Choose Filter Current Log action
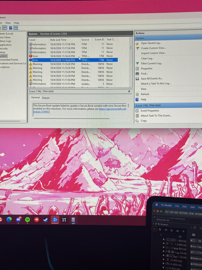Viewport: 202px width, 270px height. click(152, 63)
